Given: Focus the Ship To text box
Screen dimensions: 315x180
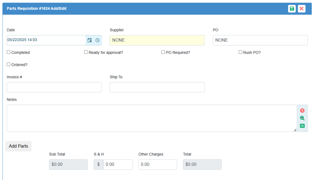Looking at the screenshot, I should [x=157, y=87].
